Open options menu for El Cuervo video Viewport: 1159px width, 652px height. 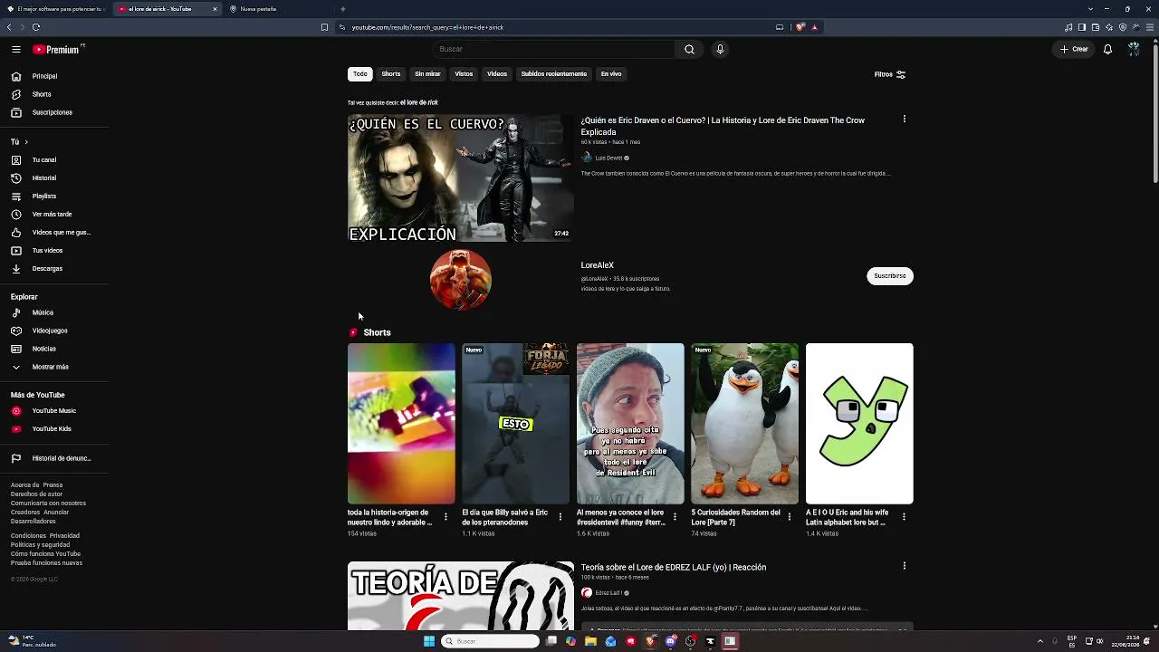(x=904, y=120)
